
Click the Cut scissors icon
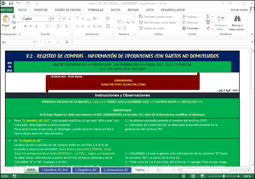14,17
